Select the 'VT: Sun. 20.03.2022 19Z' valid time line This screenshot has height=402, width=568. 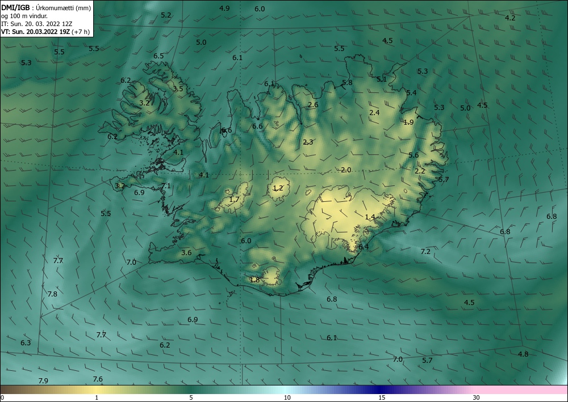pos(35,32)
